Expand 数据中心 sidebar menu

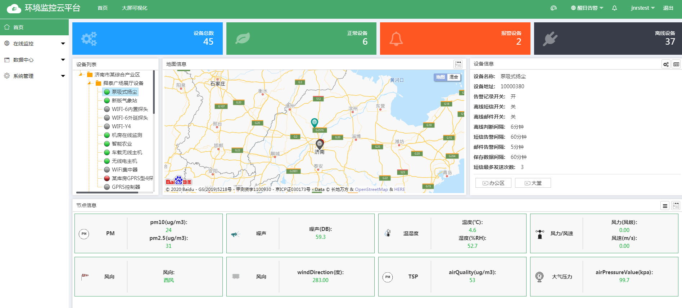coord(34,60)
